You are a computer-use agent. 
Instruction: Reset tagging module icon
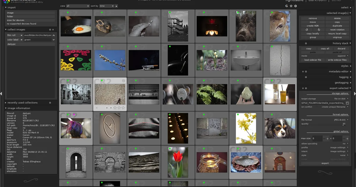[x=306, y=77]
